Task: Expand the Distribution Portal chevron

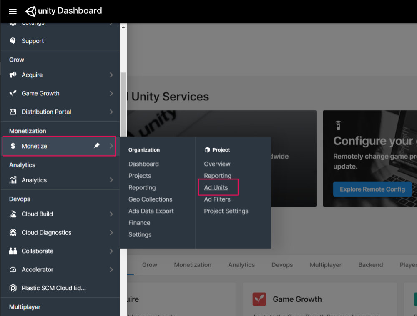Action: coord(111,112)
